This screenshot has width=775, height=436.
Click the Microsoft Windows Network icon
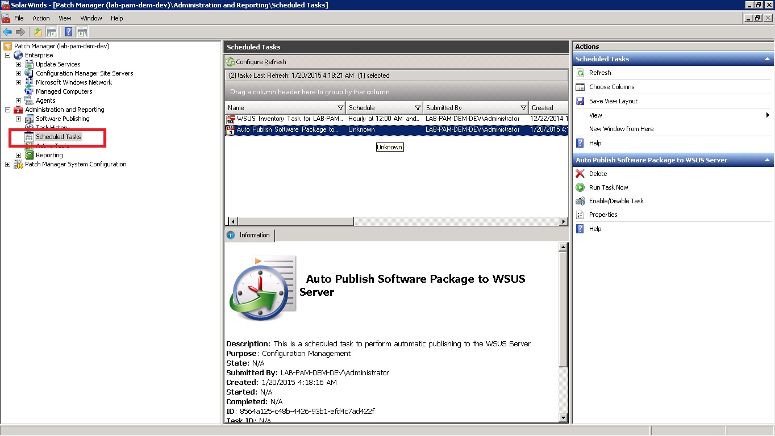(29, 82)
